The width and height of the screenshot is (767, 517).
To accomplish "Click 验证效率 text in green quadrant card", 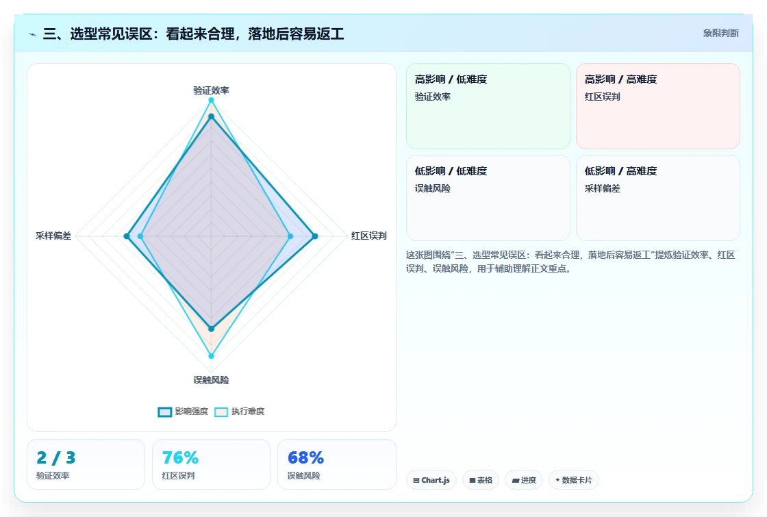I will click(x=432, y=97).
